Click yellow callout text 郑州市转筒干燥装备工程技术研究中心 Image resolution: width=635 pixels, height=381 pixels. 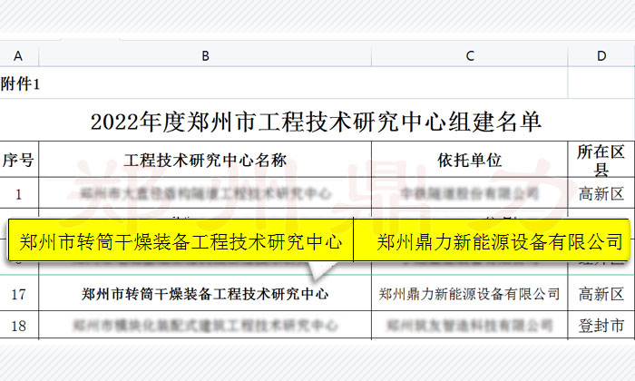[181, 242]
